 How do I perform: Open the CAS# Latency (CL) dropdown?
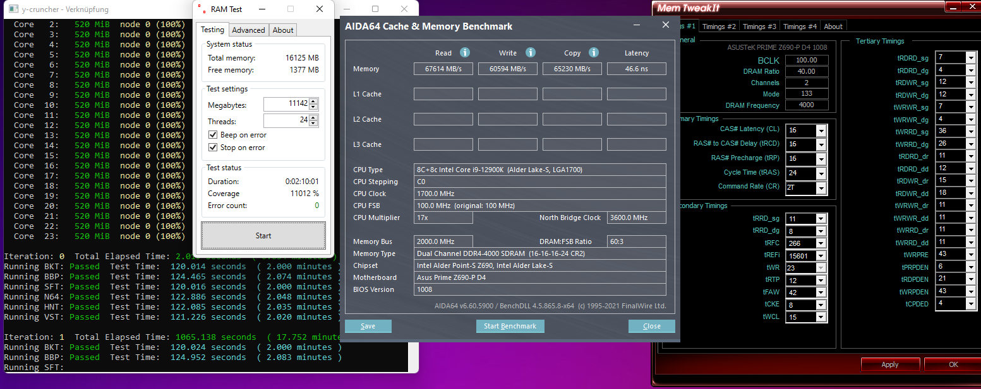tap(820, 131)
